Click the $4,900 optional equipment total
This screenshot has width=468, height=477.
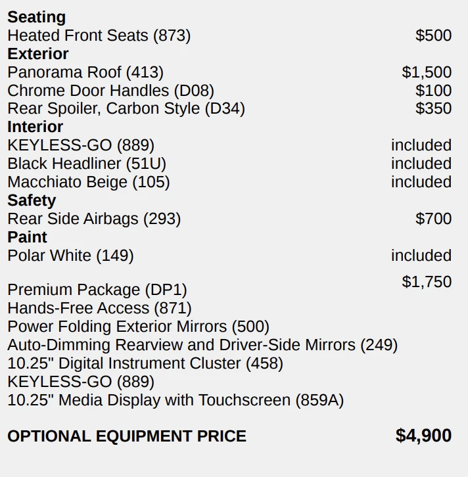point(423,436)
